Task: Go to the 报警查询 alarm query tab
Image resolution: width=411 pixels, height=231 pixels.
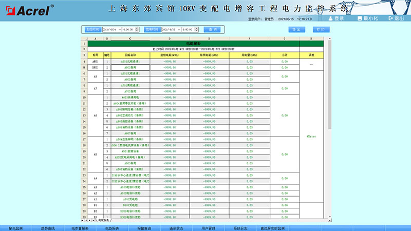Action: (143, 227)
